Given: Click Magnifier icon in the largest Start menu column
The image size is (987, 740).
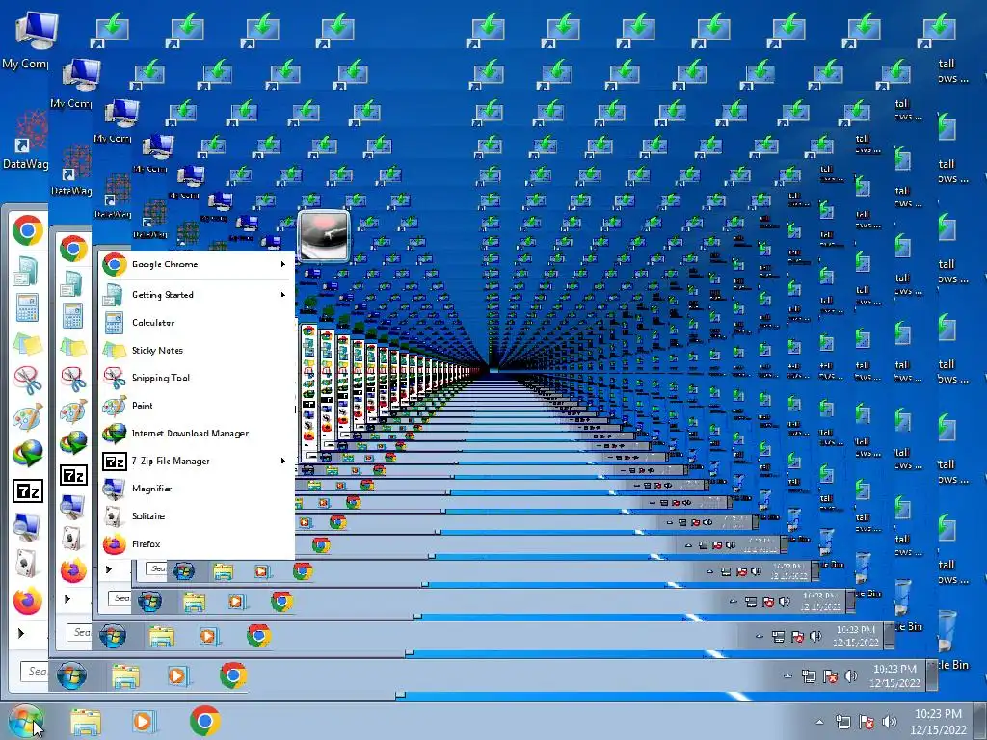Looking at the screenshot, I should tap(27, 527).
